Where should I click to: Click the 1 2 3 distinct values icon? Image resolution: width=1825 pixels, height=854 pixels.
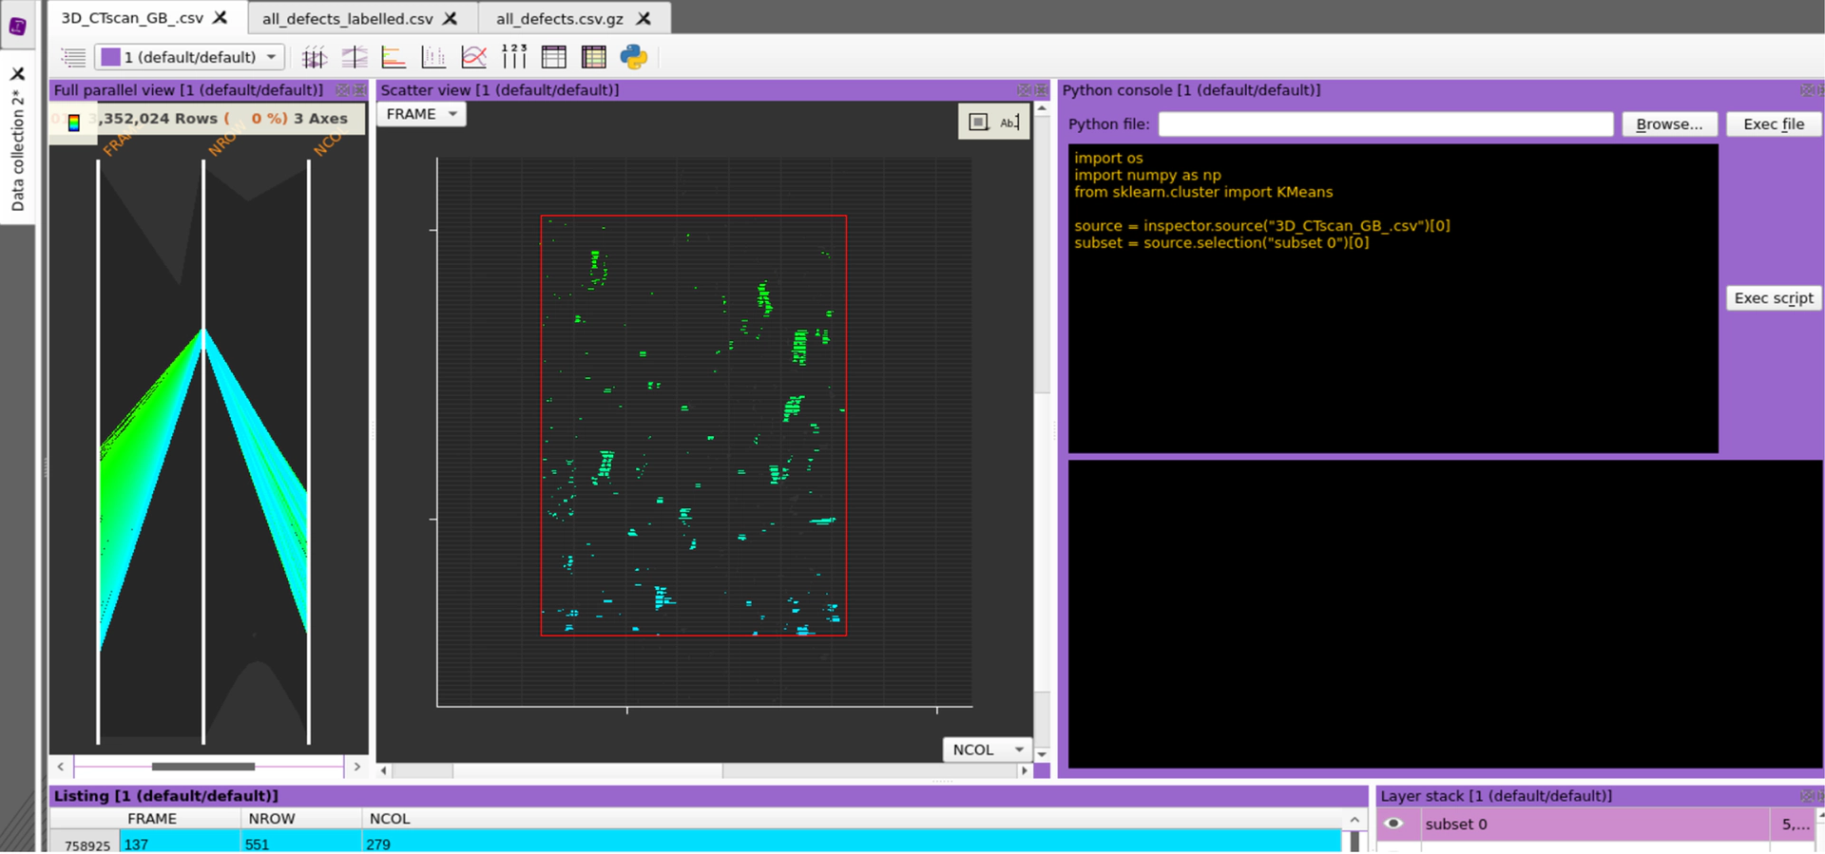513,57
